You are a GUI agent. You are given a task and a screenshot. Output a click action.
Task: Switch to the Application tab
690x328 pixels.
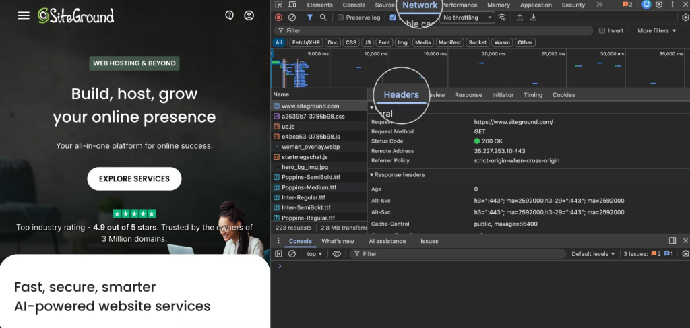[x=536, y=5]
